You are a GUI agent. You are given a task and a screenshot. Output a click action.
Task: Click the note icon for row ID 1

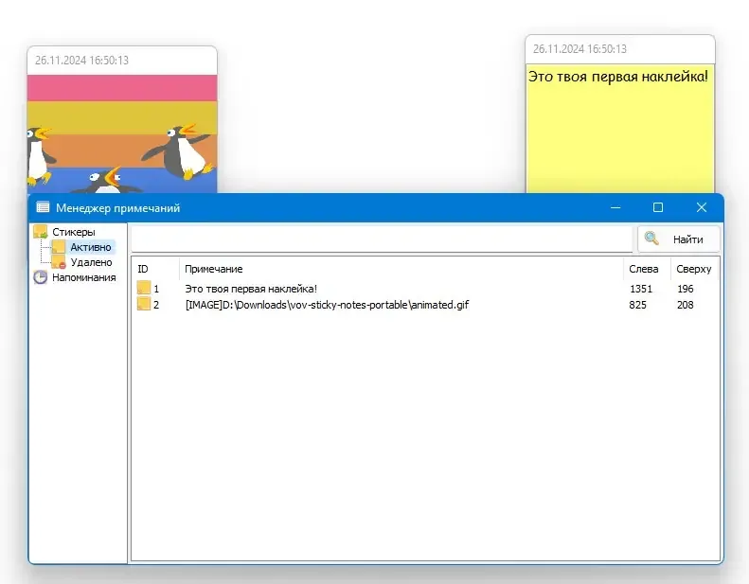(x=144, y=288)
